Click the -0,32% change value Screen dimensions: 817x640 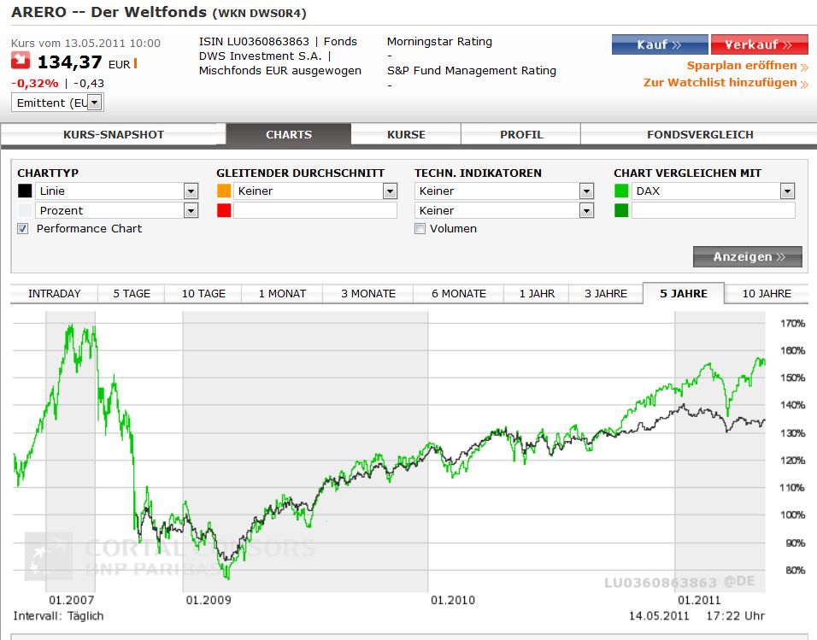[35, 84]
